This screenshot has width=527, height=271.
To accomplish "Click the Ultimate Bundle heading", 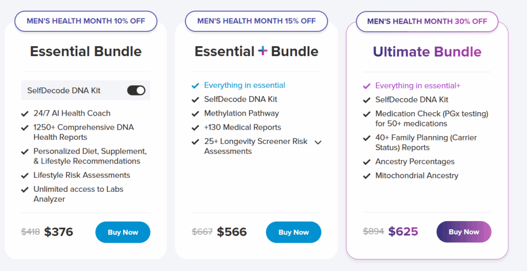I will 427,52.
